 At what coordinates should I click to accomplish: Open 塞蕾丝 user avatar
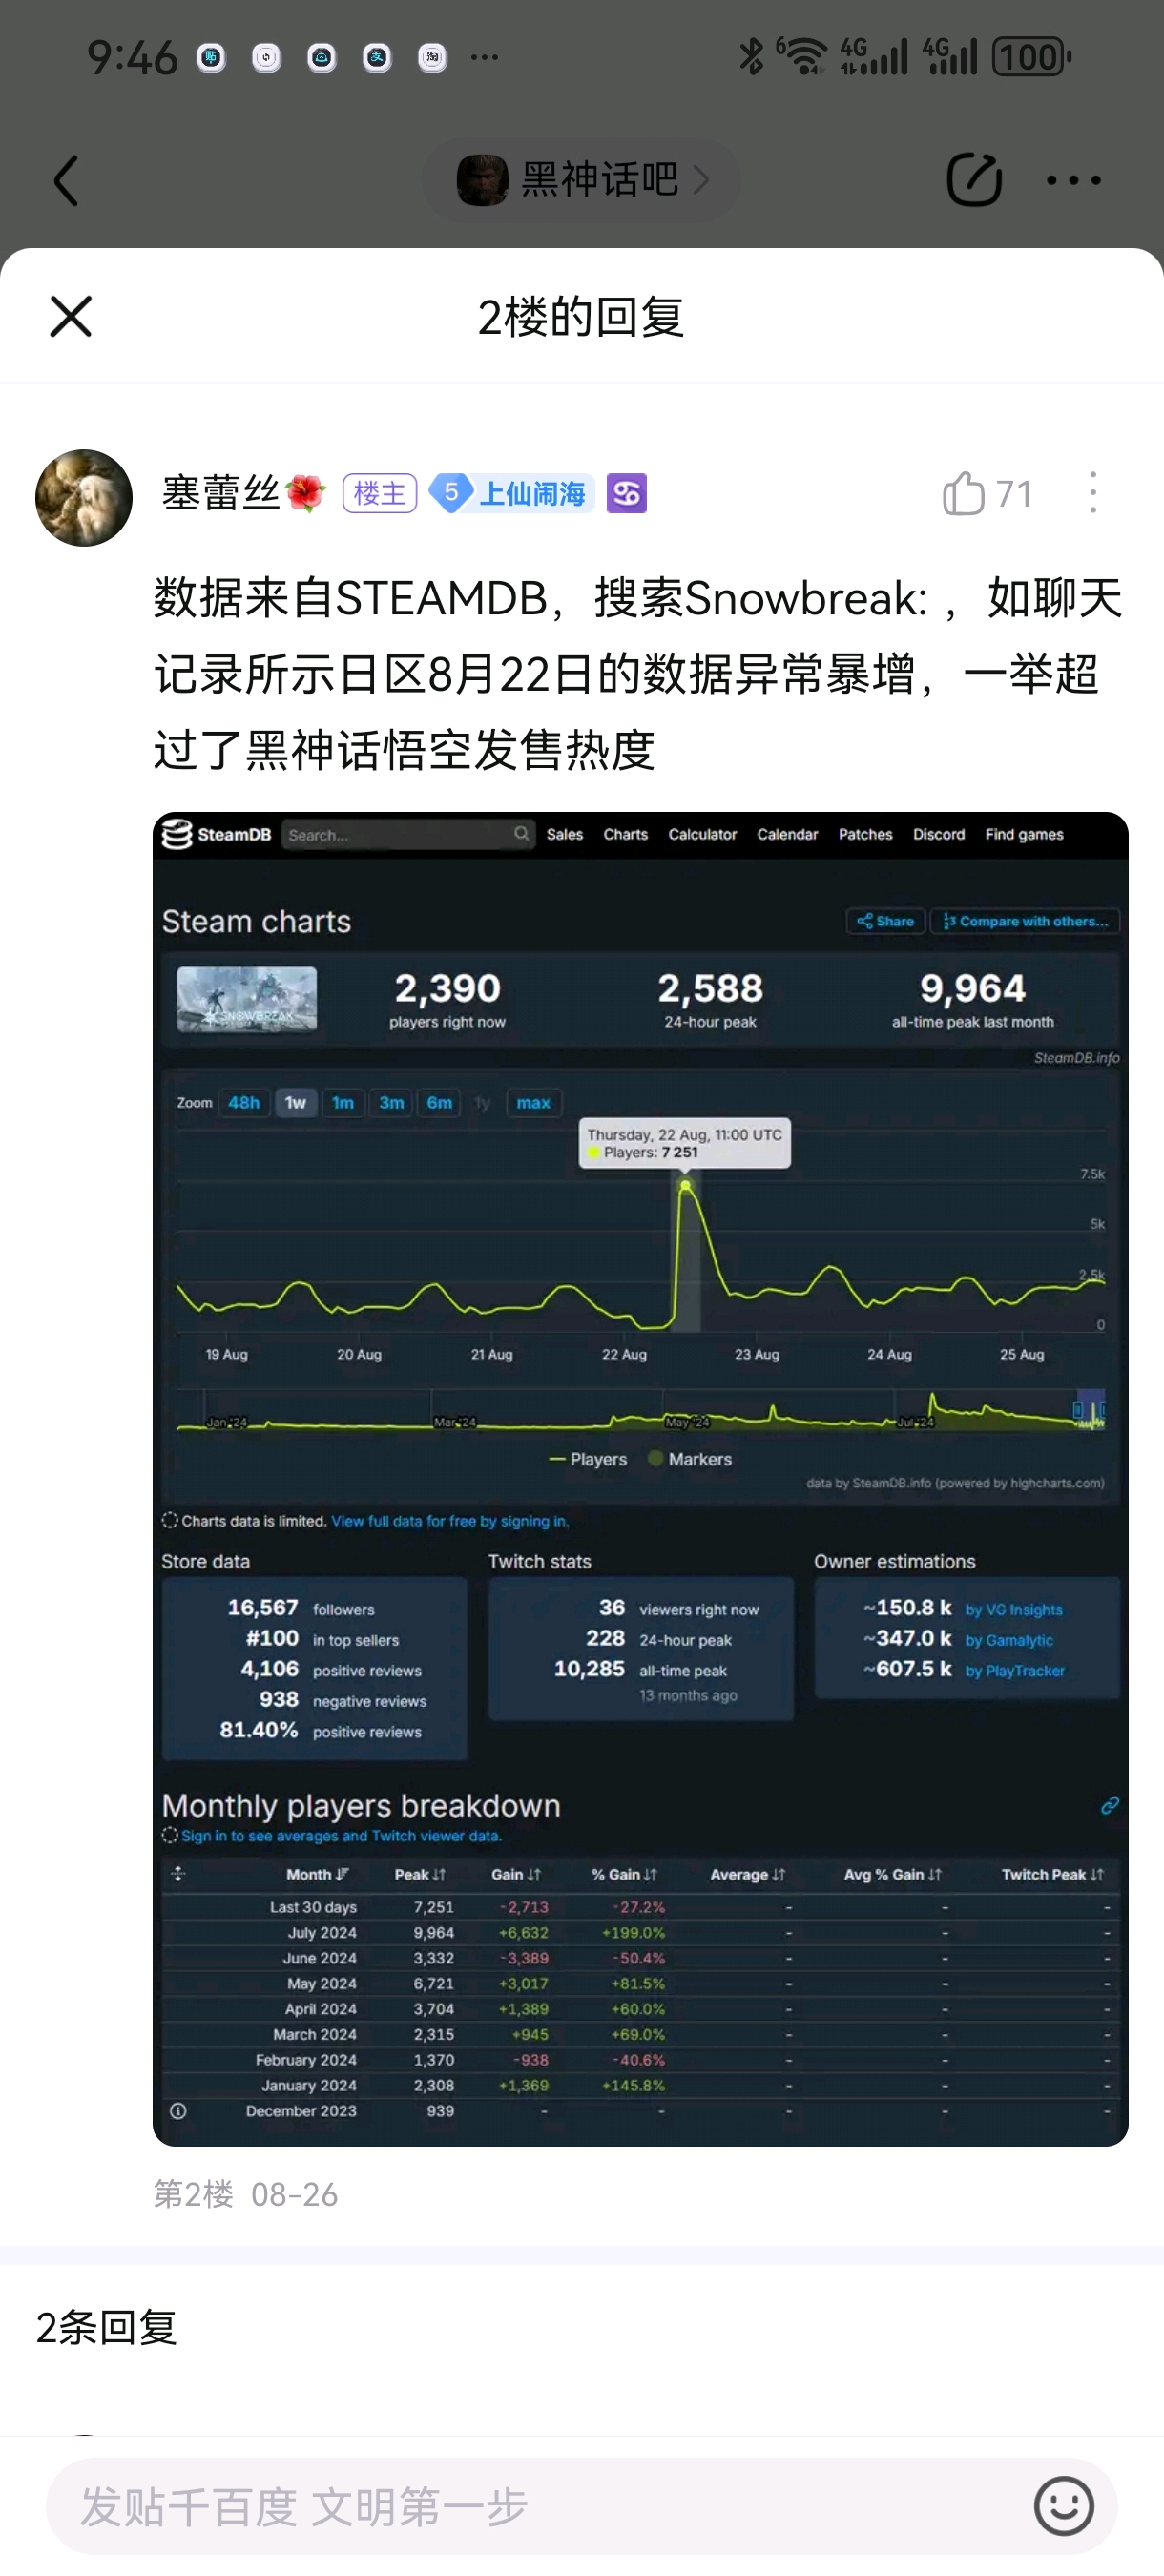coord(84,498)
